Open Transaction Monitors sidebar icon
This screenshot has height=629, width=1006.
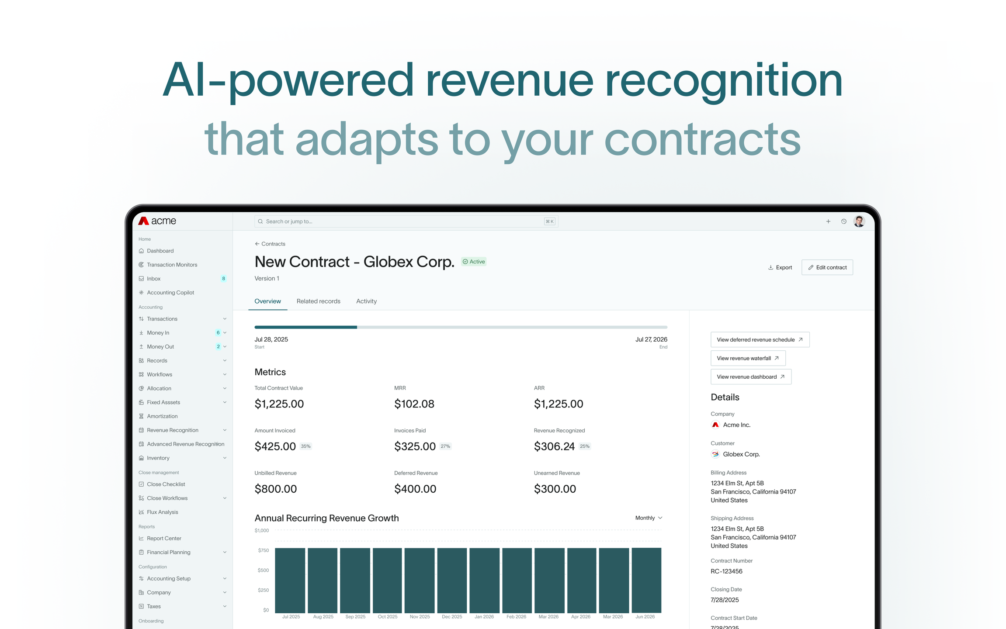click(x=141, y=265)
